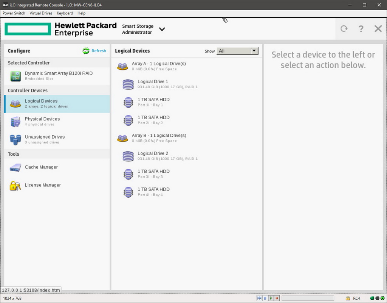Click the License Manager padlock icon
387x303 pixels.
tap(15, 186)
